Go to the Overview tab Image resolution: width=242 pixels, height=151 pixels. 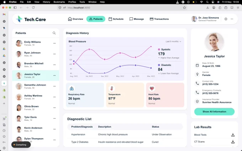[x=75, y=19]
